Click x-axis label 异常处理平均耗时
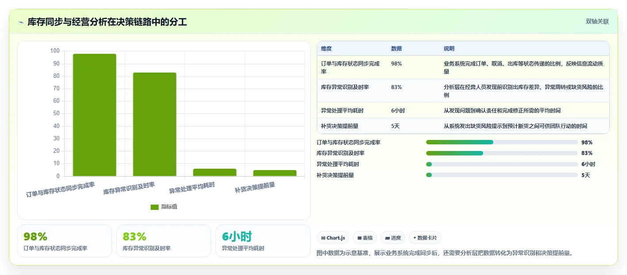The width and height of the screenshot is (627, 275). 192,188
